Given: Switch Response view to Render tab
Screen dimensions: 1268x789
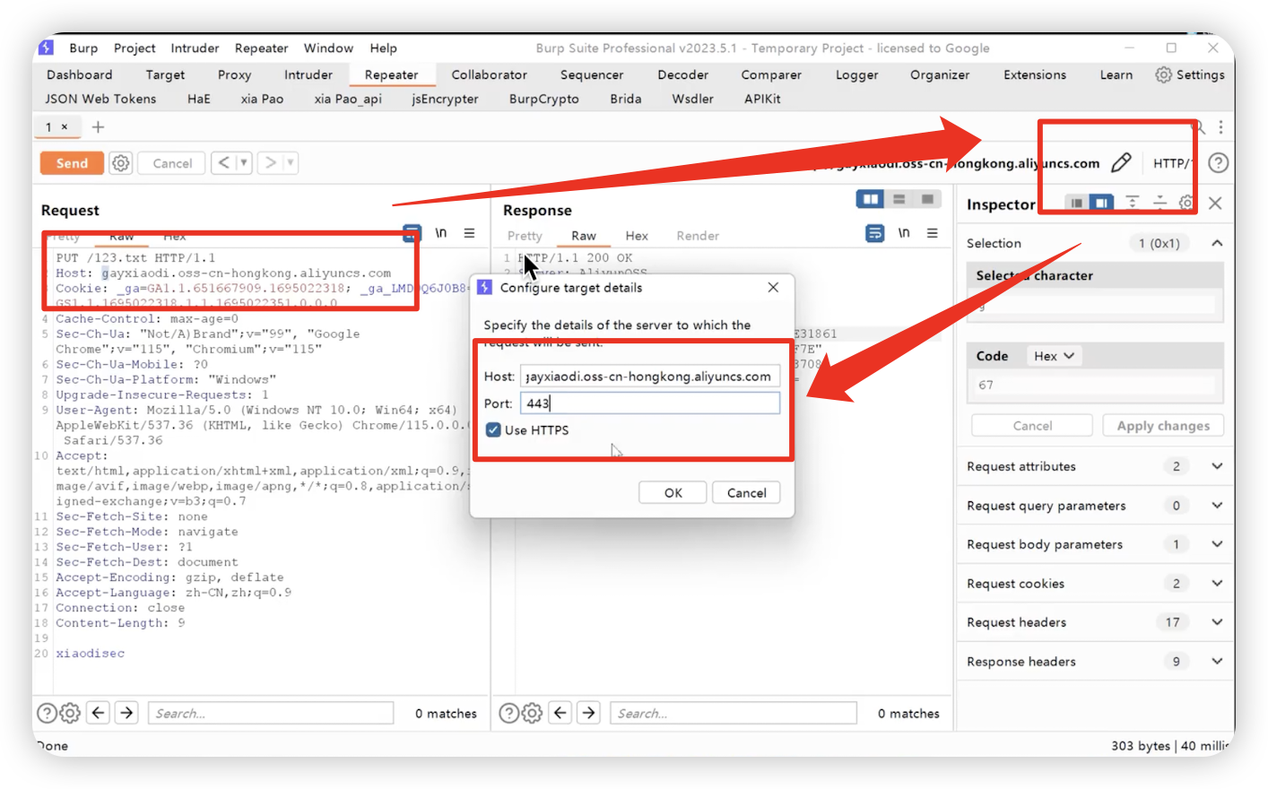Looking at the screenshot, I should click(698, 236).
